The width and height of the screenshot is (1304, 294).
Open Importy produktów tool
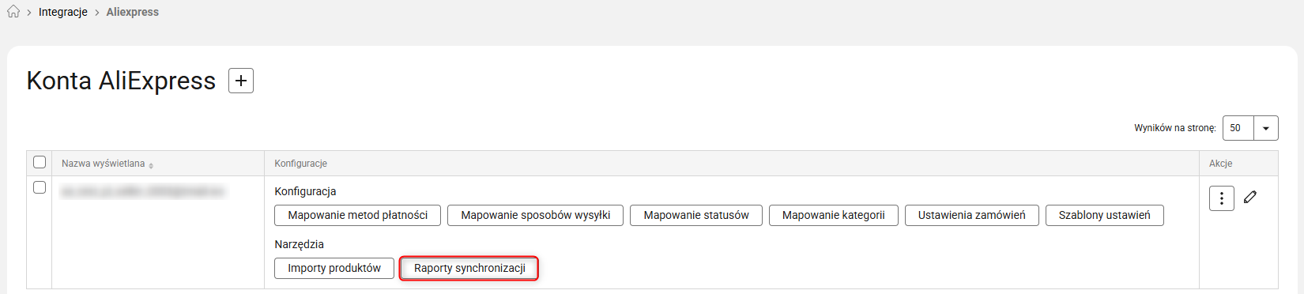pos(334,268)
